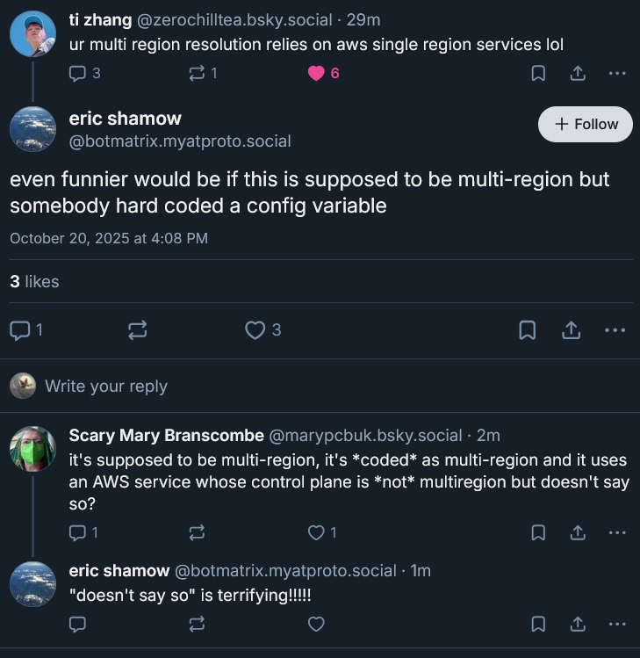Image resolution: width=640 pixels, height=658 pixels.
Task: Repost eric shamow's "doesn't say so" reply
Action: [197, 624]
